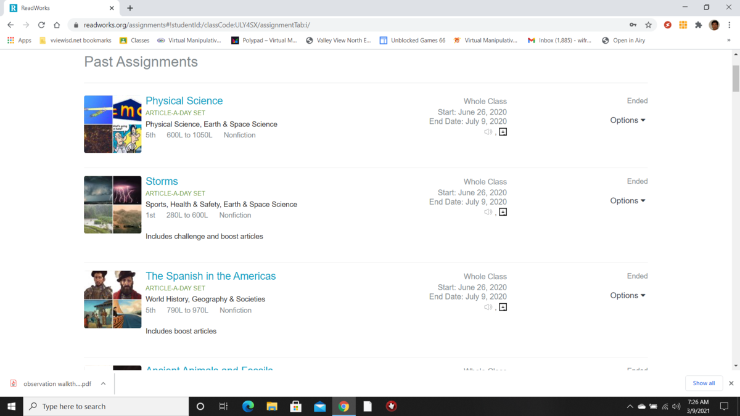
Task: Go to browser home page
Action: coord(57,25)
